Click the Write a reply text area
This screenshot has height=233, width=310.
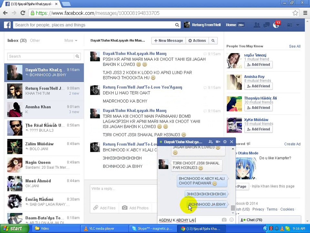coord(124,193)
